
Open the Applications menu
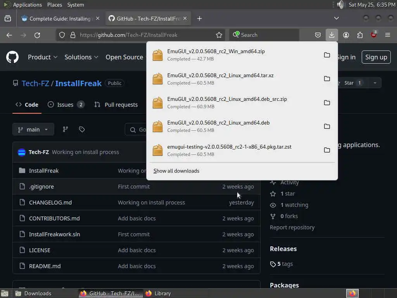[28, 5]
